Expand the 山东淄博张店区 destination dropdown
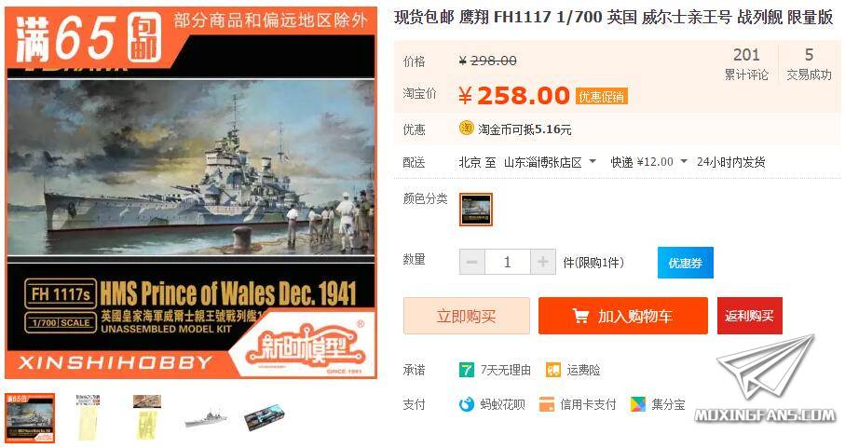This screenshot has height=448, width=845. (593, 161)
